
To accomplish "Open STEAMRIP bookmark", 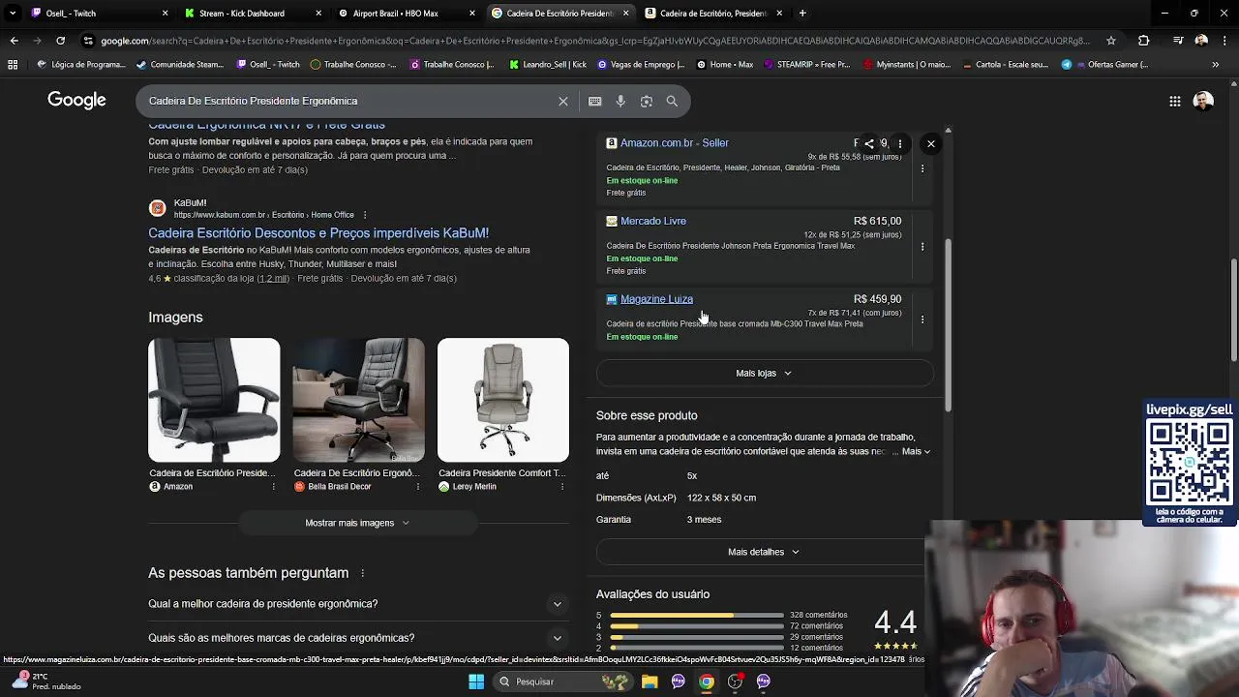I will pyautogui.click(x=805, y=65).
